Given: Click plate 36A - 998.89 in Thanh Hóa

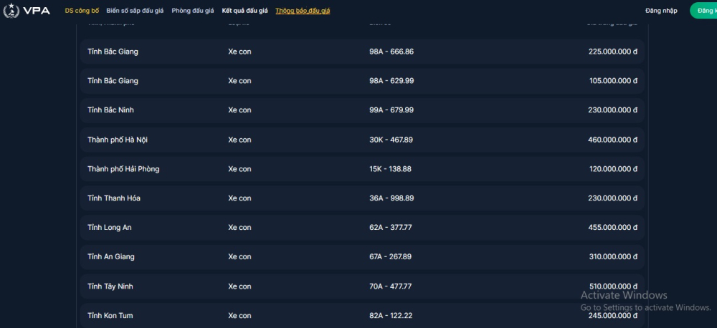Looking at the screenshot, I should pos(392,198).
